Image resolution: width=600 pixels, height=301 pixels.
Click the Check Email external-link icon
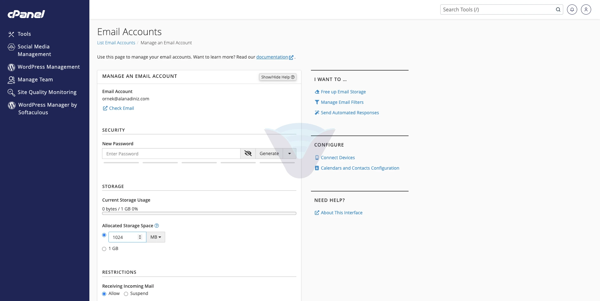point(105,108)
